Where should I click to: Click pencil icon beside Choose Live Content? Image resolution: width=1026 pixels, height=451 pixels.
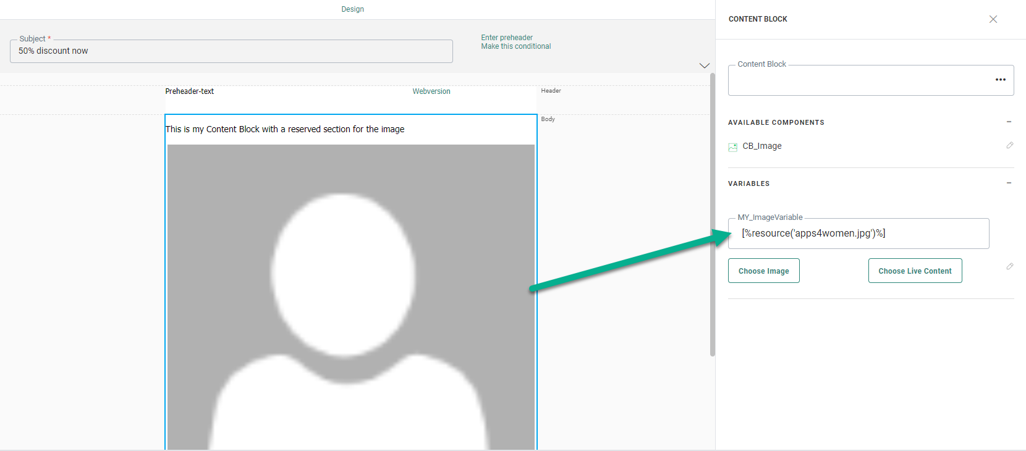click(1009, 266)
